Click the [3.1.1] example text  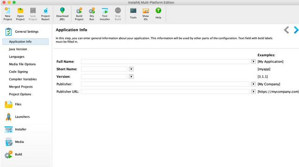tap(262, 77)
